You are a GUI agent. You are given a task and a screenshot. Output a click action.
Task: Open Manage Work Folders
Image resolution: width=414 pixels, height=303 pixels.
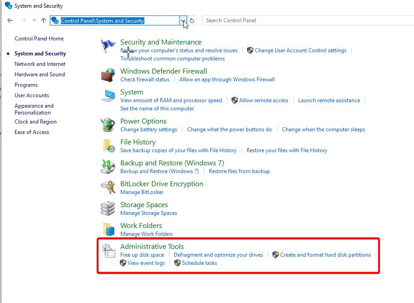pos(146,233)
